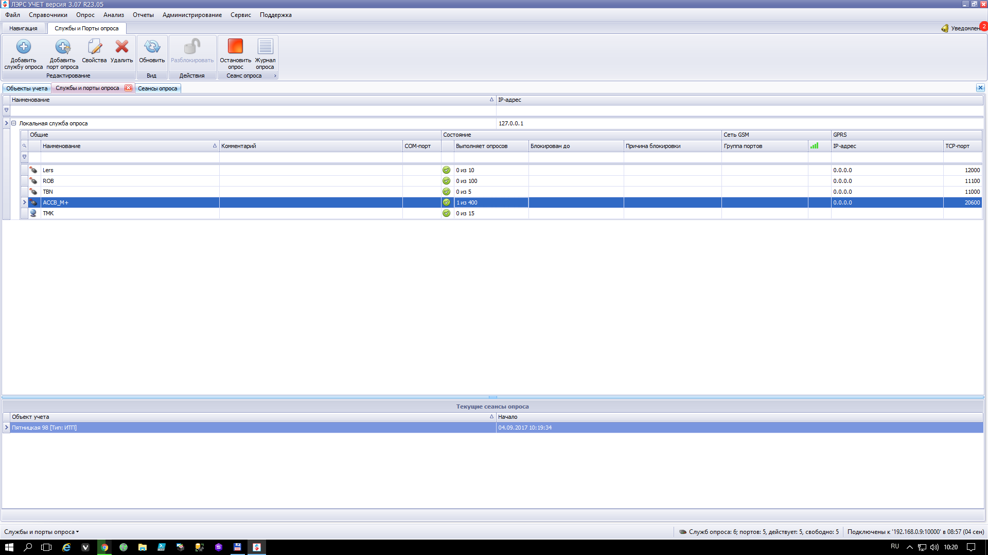
Task: Expand the АССВ_М+ row arrow
Action: [x=24, y=202]
